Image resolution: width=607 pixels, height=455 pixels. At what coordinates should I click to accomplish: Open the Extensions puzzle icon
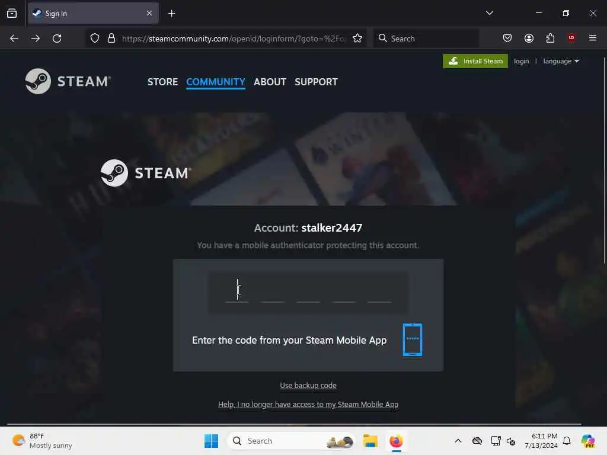[x=550, y=38]
